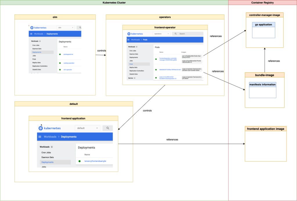The image size is (297, 201).
Task: Click the hamburger menu in the frontend-operator dashboard
Action: (129, 40)
